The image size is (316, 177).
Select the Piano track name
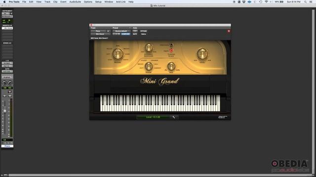(7, 146)
